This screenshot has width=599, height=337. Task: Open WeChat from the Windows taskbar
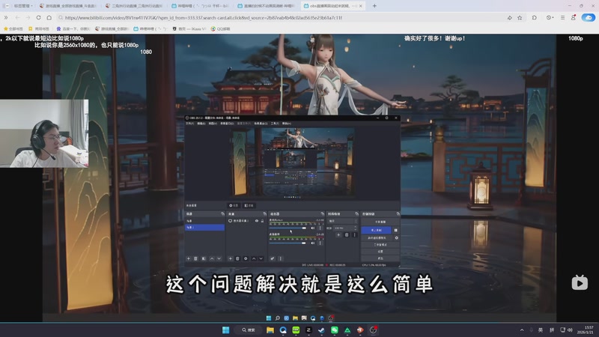point(334,330)
